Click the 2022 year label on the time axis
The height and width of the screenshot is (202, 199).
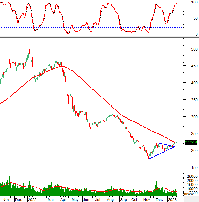[32, 199]
